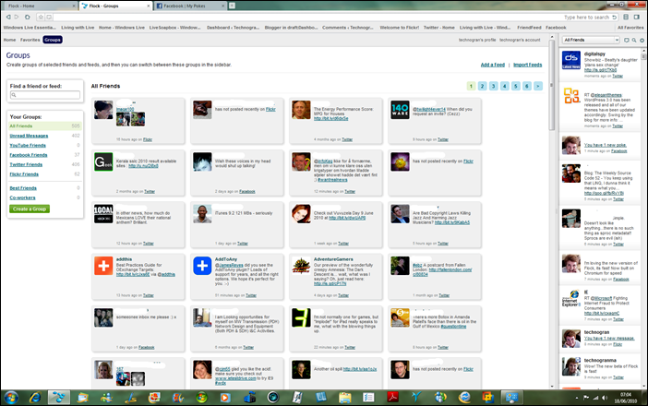Viewport: 648px width, 406px height.
Task: Close the Flock - Home tab
Action: point(74,6)
